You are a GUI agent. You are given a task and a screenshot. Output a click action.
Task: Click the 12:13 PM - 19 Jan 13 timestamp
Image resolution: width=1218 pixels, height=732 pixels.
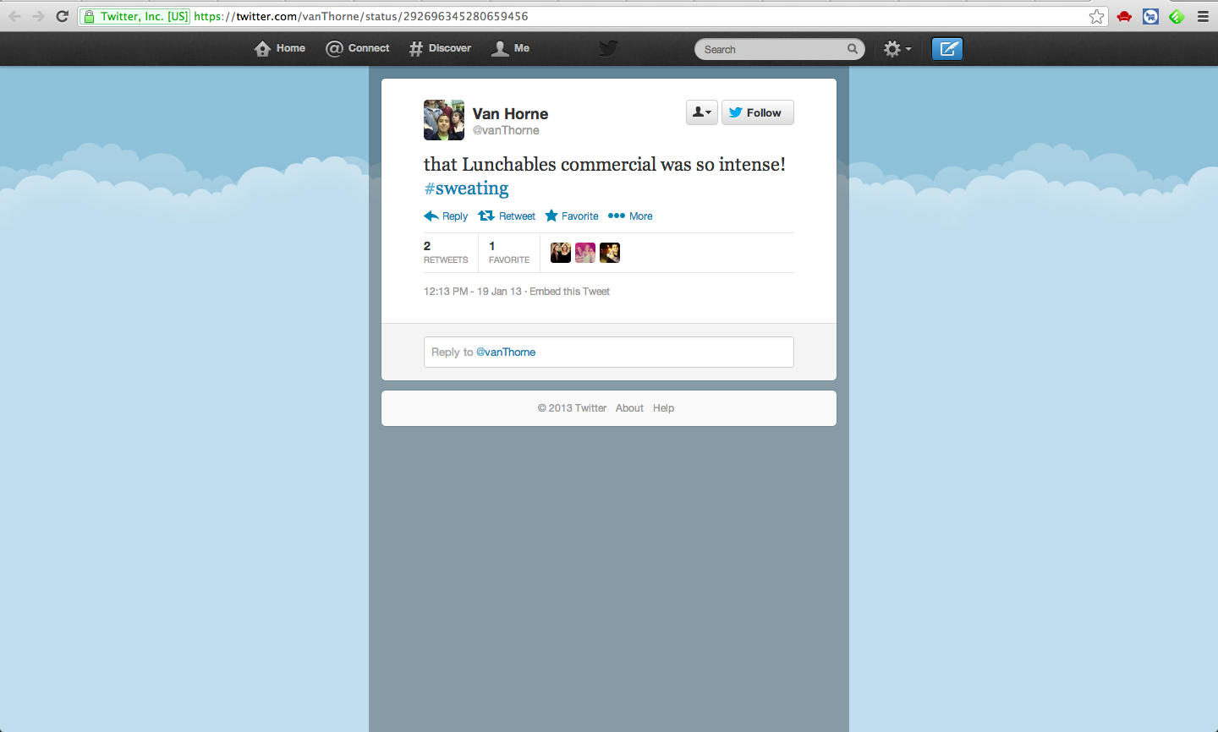tap(473, 292)
